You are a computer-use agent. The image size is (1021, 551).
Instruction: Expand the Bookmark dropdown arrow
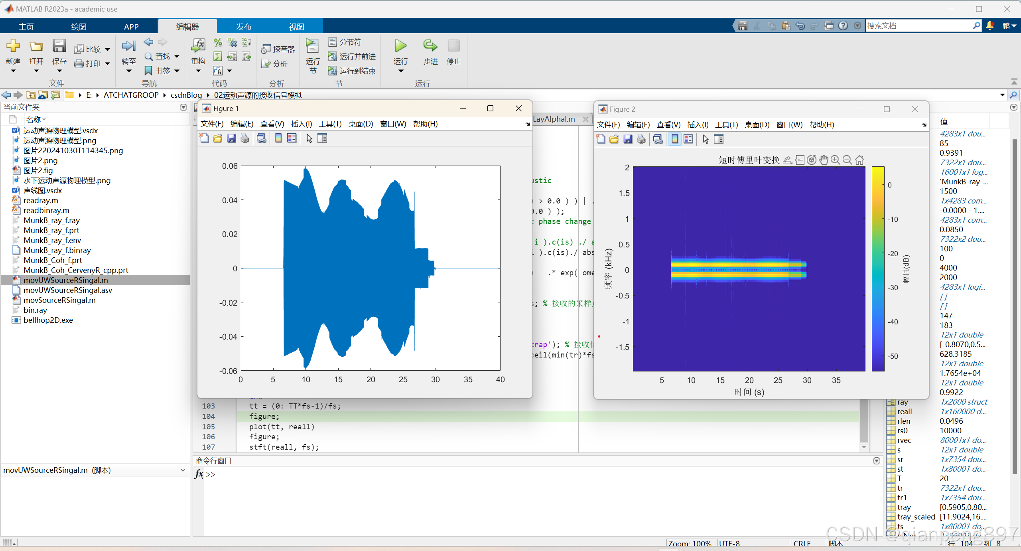(x=177, y=71)
